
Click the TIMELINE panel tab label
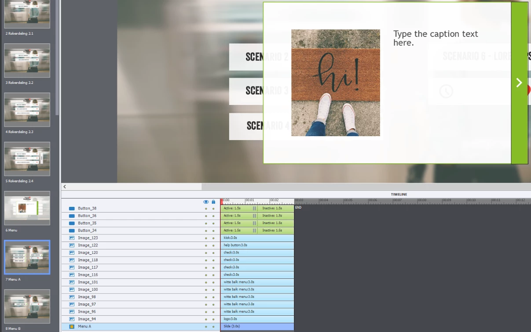399,195
